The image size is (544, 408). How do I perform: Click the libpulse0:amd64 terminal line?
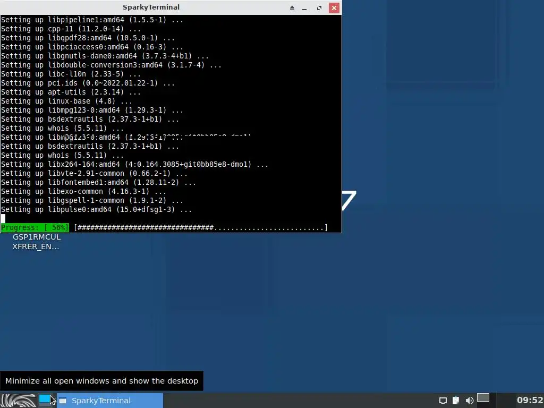pyautogui.click(x=97, y=209)
